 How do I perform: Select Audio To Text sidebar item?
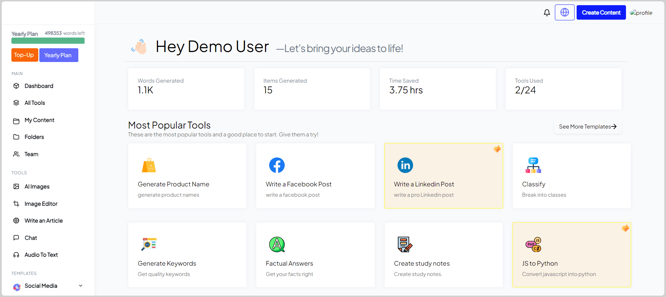coord(41,255)
